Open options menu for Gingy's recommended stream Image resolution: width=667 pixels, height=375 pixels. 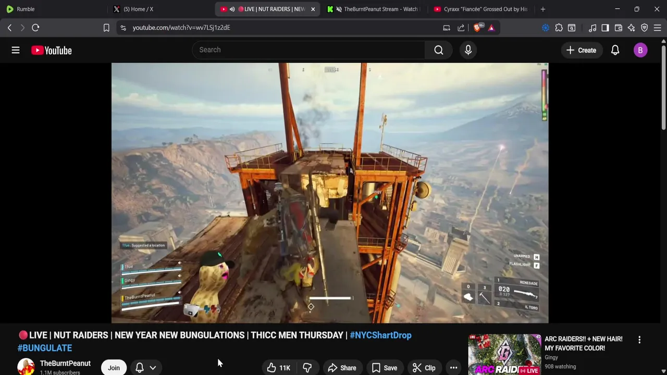tap(639, 340)
